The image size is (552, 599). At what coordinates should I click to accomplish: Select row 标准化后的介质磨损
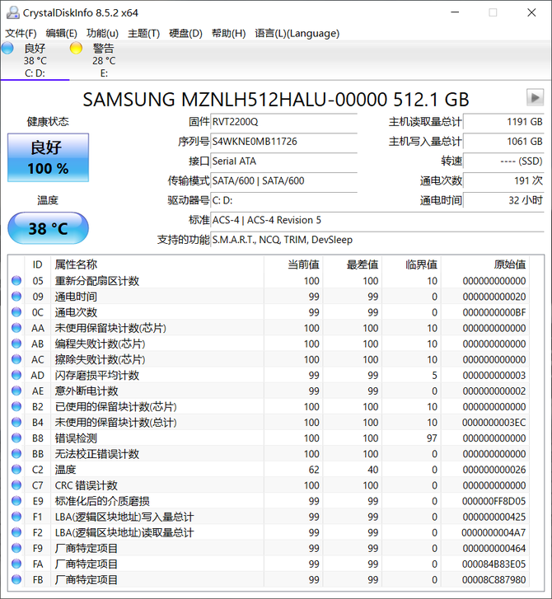(269, 501)
